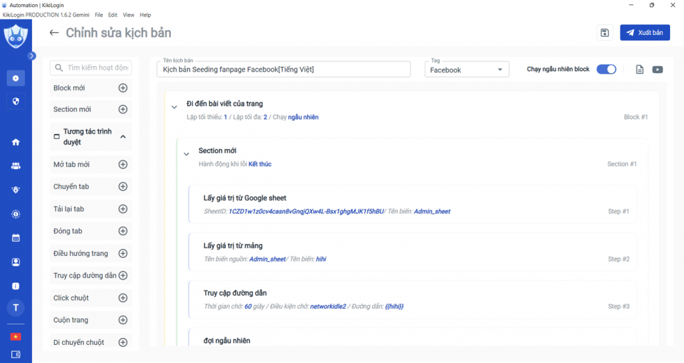
Task: Open the account profile sidebar icon
Action: [15, 262]
